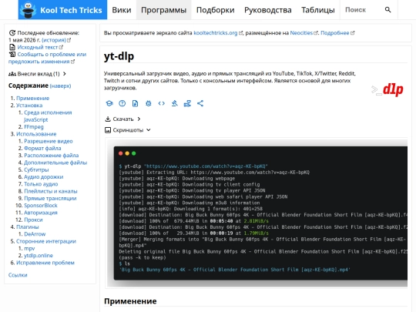Click the Kool Tech Tricks logo
The image size is (416, 312).
pos(62,10)
